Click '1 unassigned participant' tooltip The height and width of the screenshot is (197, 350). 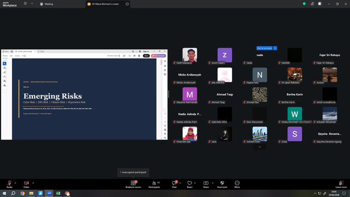point(133,172)
